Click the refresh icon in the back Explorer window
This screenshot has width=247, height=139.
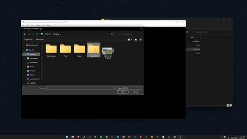187,32
